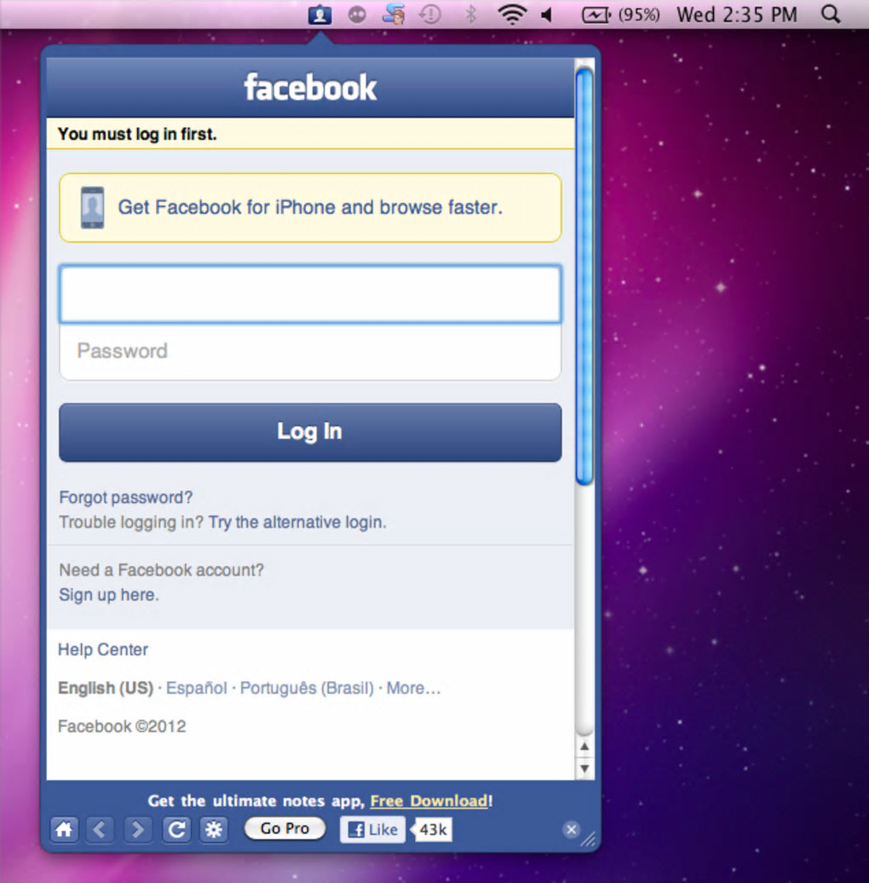Click the 'Need a Facebook account?' text

point(162,570)
